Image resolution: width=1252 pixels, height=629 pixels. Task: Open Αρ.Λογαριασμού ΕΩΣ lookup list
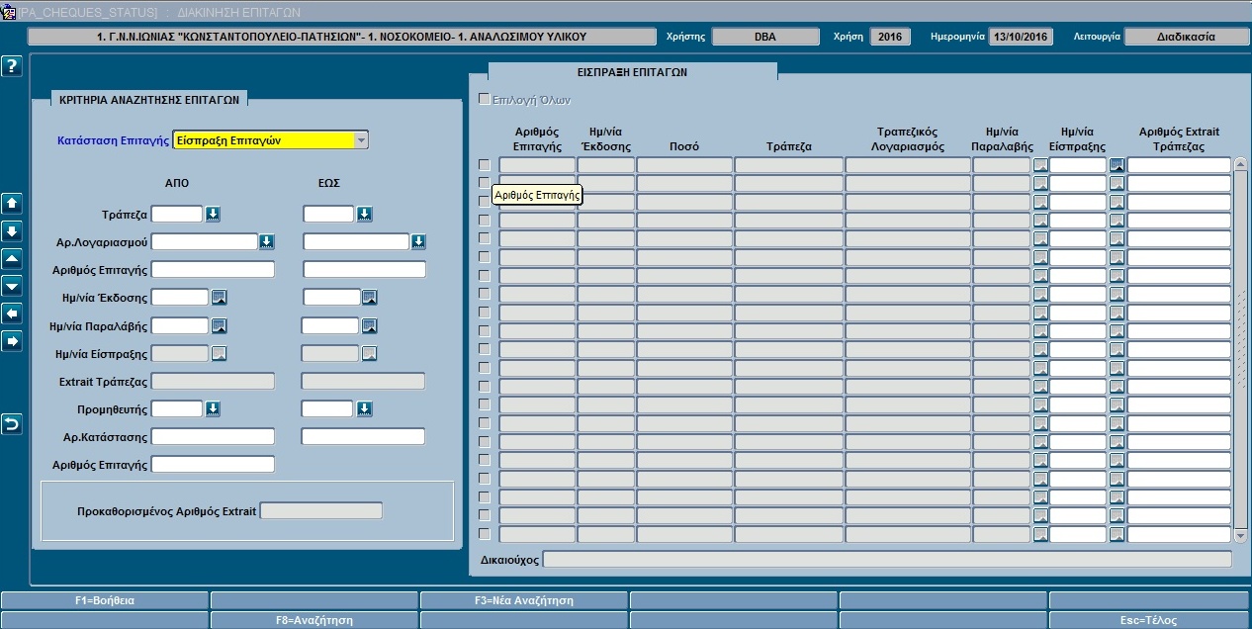pos(418,241)
